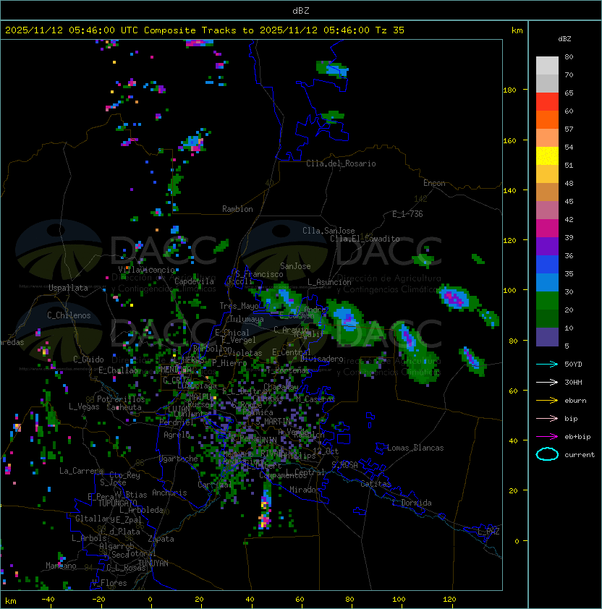Viewport: 602px width, 609px height.
Task: Click the eb+bip magenta arrow legend icon
Action: pyautogui.click(x=547, y=437)
